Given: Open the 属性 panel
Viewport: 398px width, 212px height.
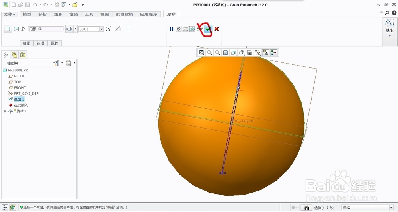Looking at the screenshot, I should (55, 43).
